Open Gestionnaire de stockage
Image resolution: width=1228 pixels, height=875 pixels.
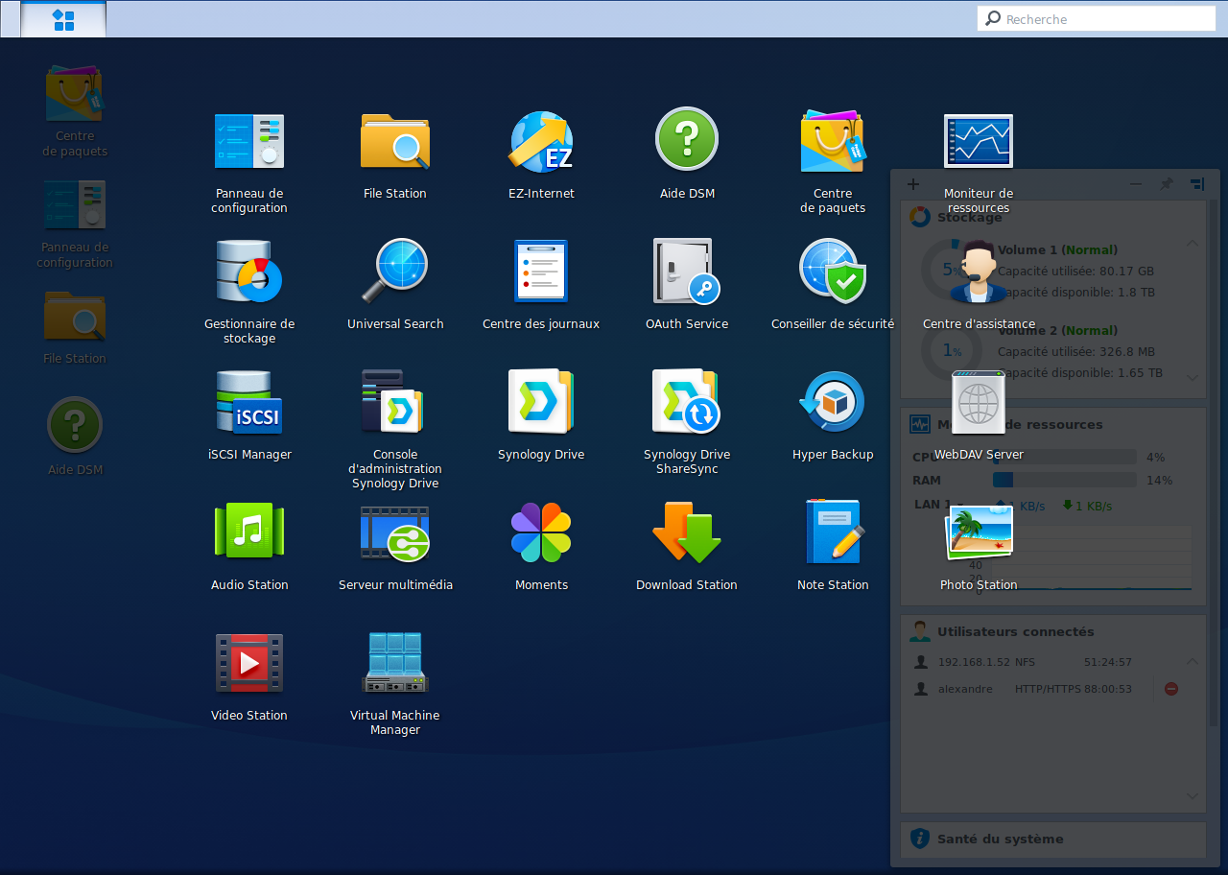(249, 272)
